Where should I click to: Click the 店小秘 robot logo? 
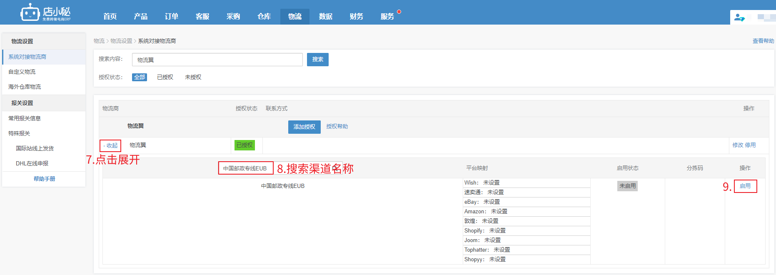coord(45,12)
